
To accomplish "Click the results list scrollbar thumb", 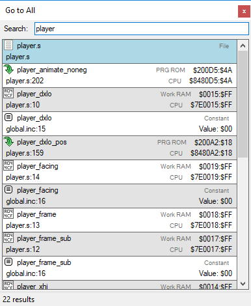I will click(x=243, y=104).
